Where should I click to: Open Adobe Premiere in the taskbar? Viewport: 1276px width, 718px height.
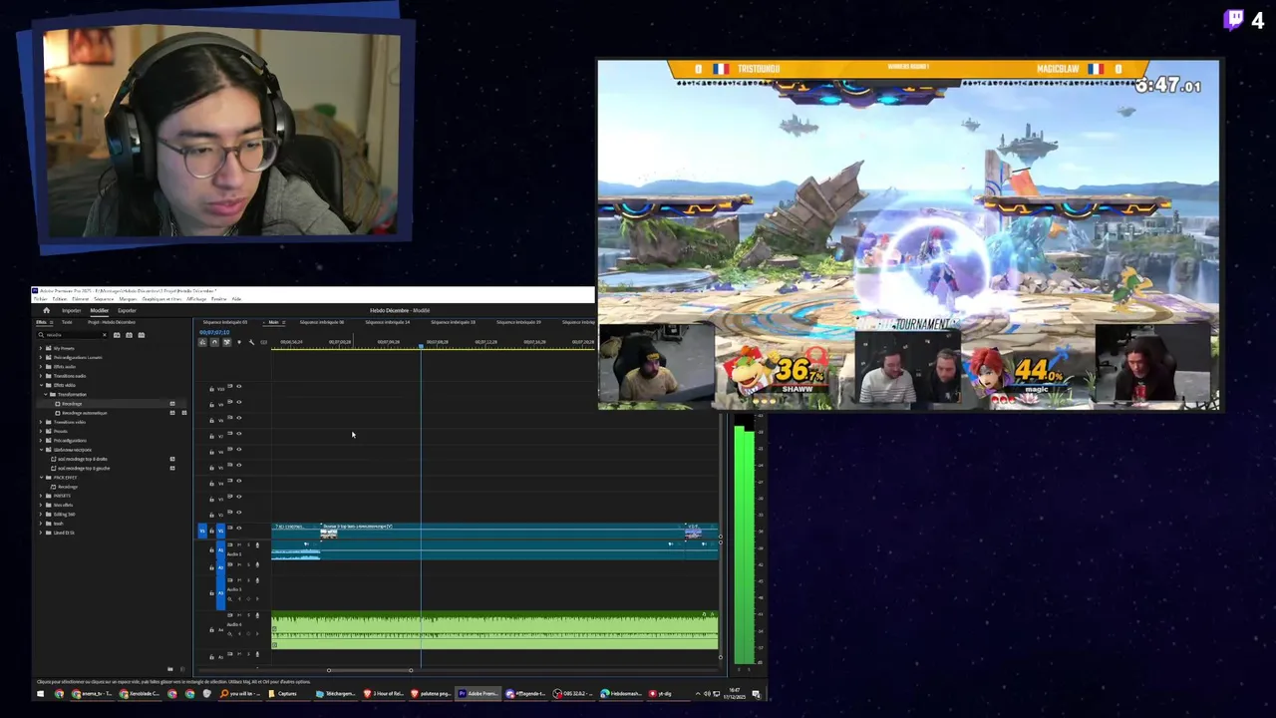478,693
